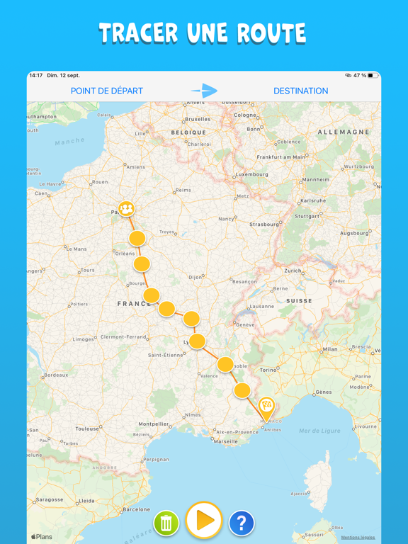Open the Mentions légales link
This screenshot has width=408, height=544.
pos(358,538)
